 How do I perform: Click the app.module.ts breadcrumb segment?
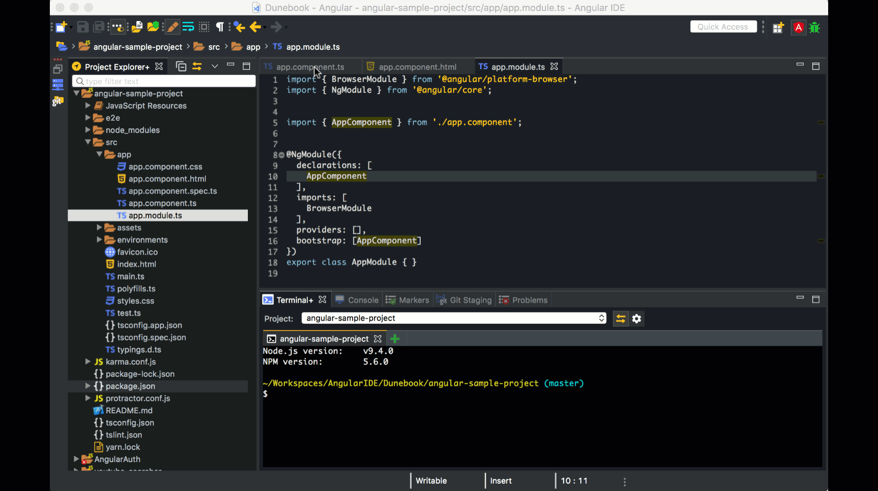click(313, 47)
